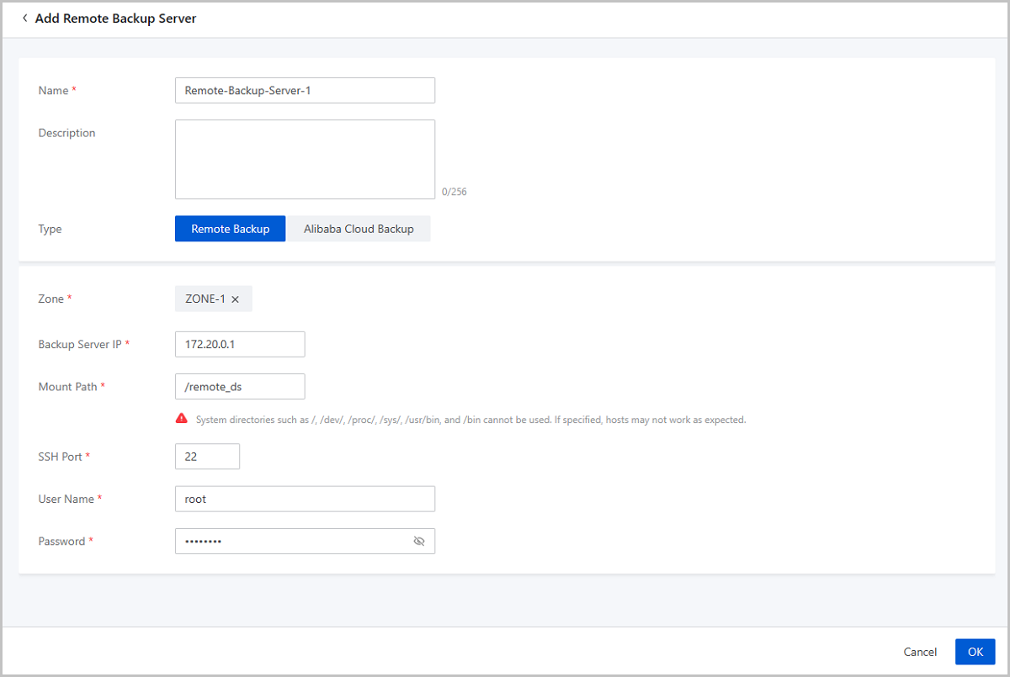Viewport: 1010px width, 677px height.
Task: Edit the Mount Path field
Action: pos(240,387)
